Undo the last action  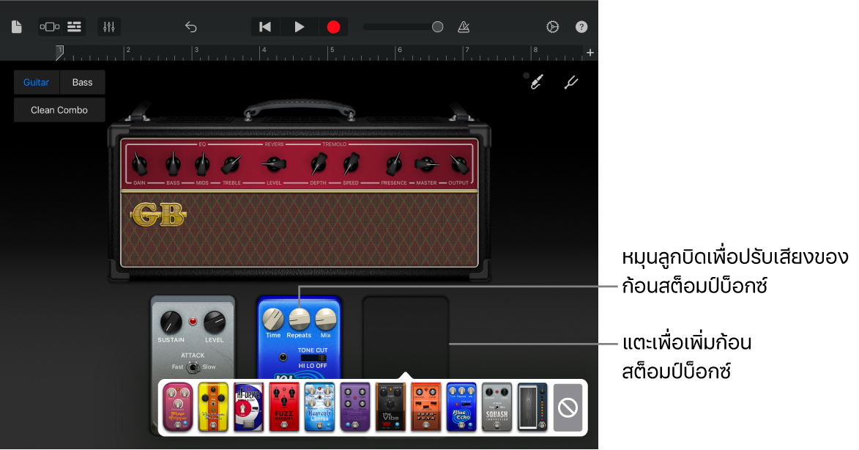tap(190, 26)
